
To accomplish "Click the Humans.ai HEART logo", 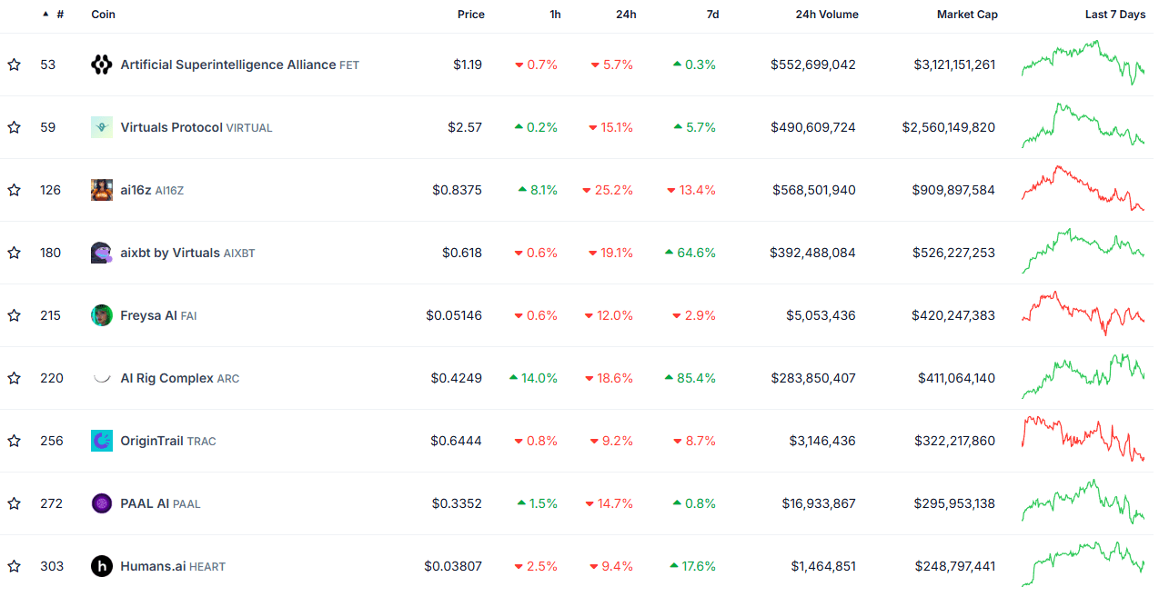I will pos(102,566).
